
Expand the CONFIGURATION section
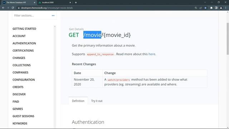coord(24,80)
